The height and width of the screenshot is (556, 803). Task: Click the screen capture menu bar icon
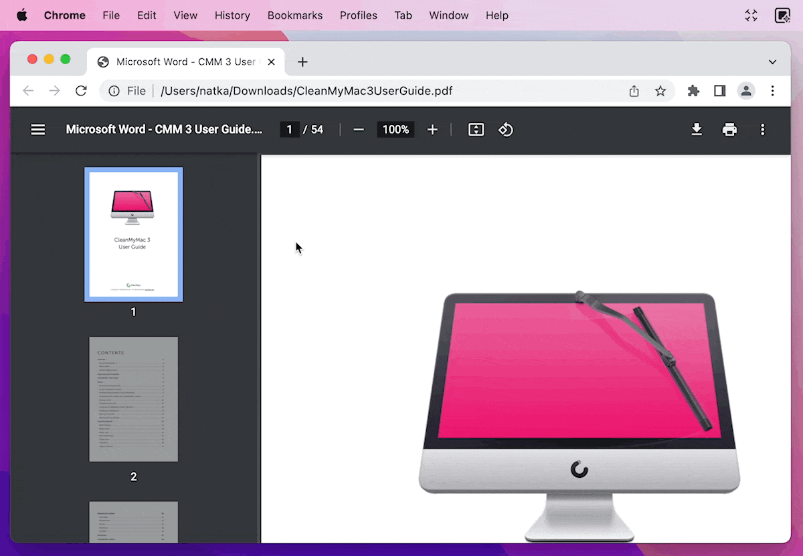coord(782,15)
